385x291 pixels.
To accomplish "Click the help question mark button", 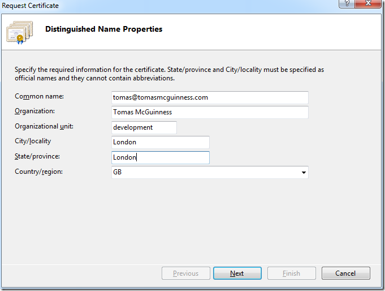I will pyautogui.click(x=347, y=3).
